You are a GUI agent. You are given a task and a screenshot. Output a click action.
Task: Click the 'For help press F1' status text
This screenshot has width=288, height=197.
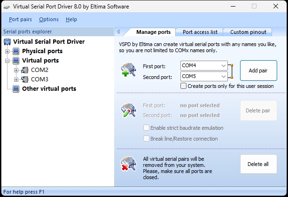point(24,192)
